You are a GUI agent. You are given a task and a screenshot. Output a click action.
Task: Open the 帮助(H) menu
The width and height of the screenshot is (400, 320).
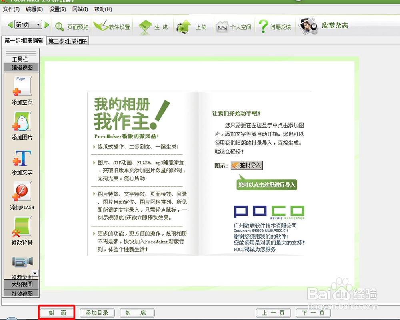pos(103,9)
